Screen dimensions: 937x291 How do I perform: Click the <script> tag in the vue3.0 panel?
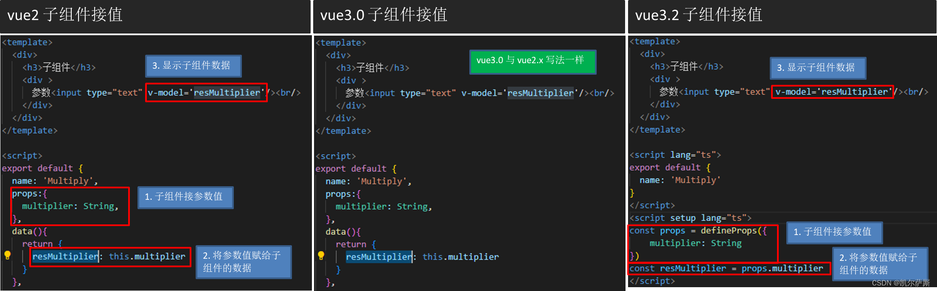click(336, 156)
